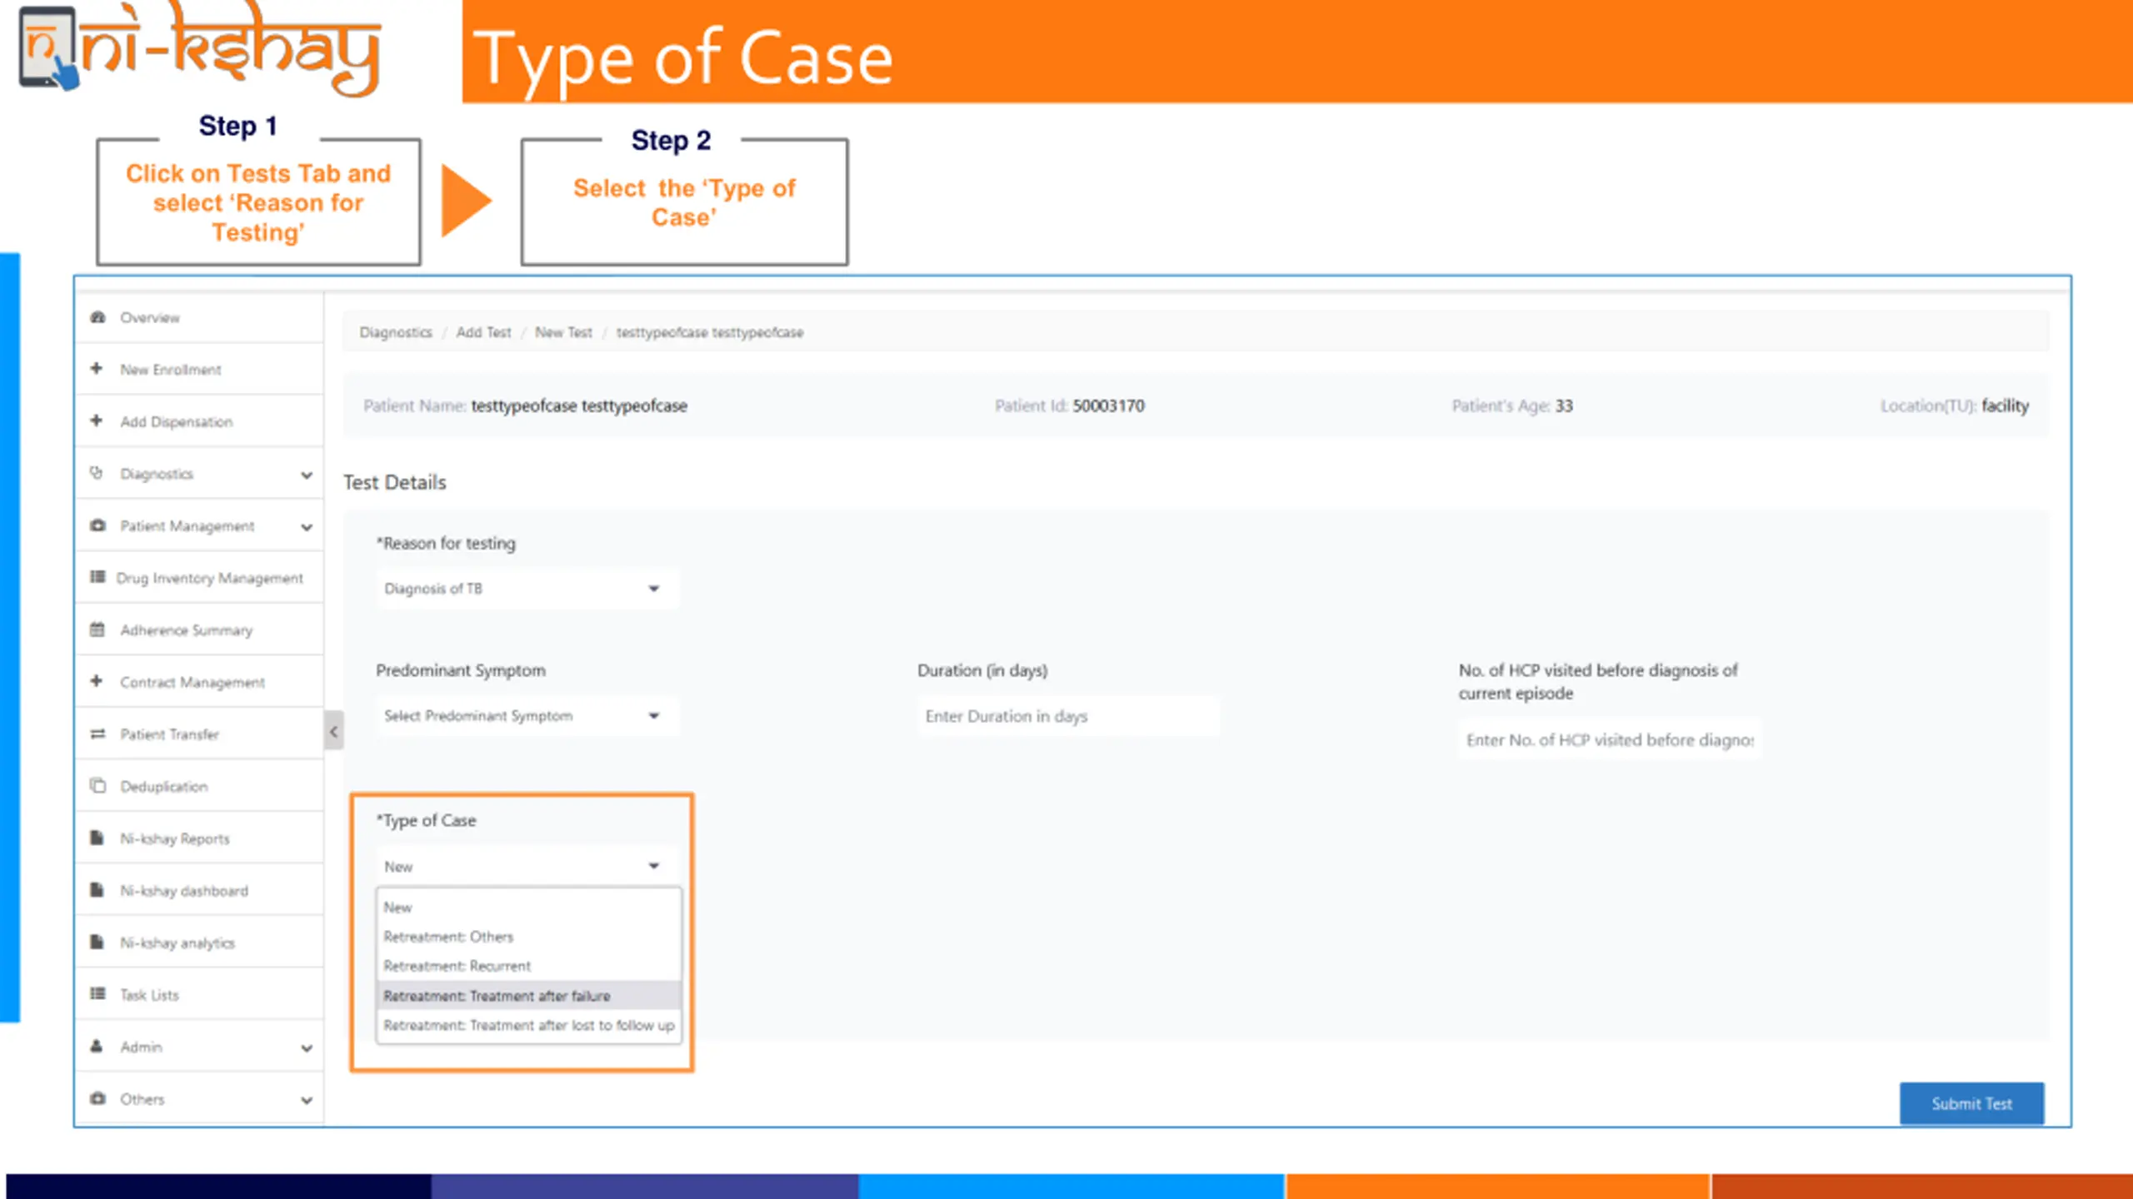The height and width of the screenshot is (1199, 2133).
Task: Select 'Retreatment: Treatment after lost to follow up'
Action: point(528,1025)
